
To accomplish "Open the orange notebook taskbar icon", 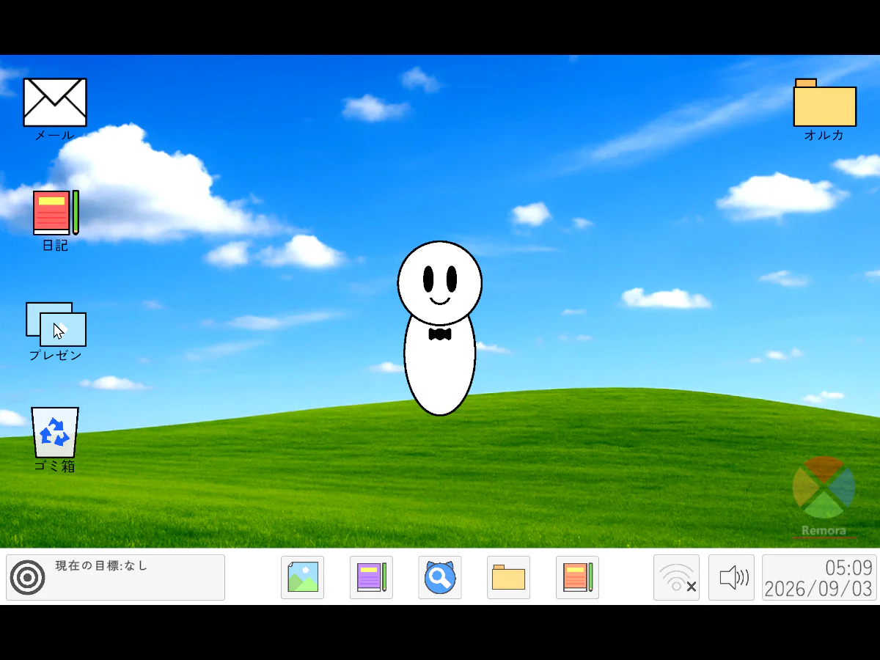I will point(577,577).
